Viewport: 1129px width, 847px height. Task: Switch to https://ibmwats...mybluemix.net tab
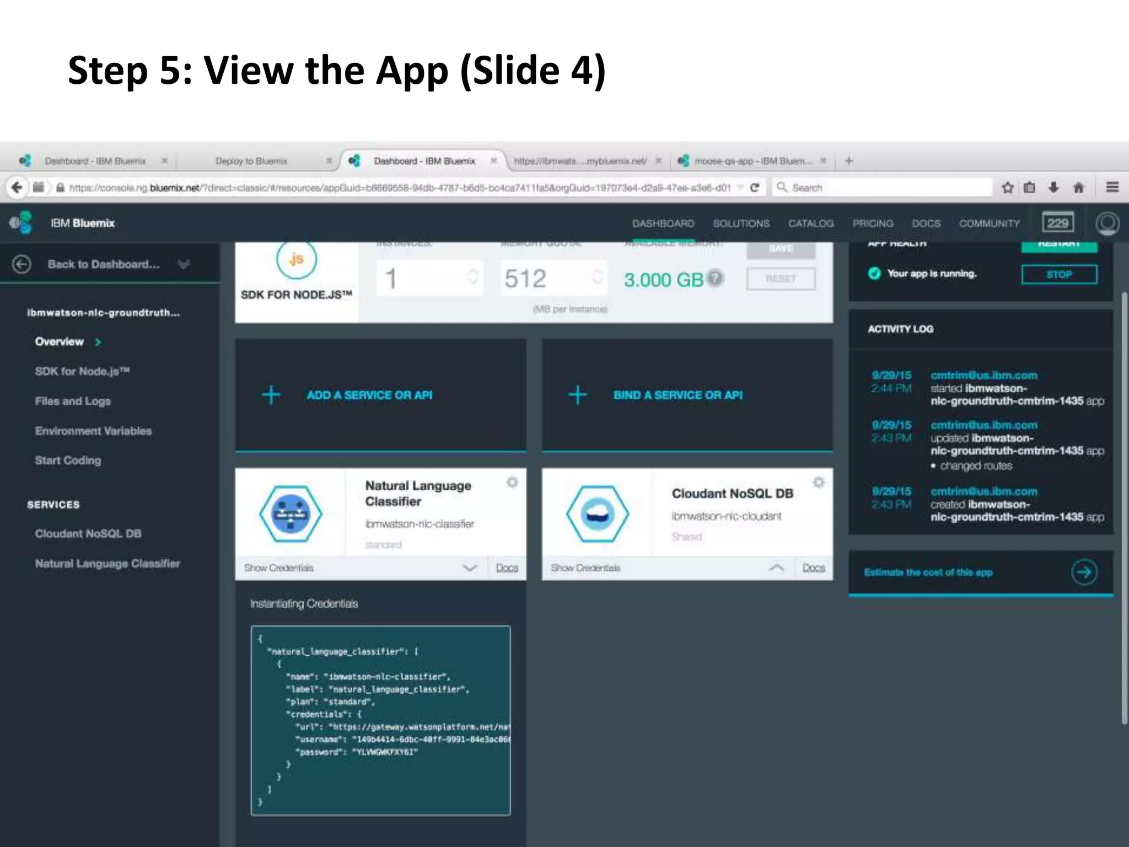pos(580,161)
